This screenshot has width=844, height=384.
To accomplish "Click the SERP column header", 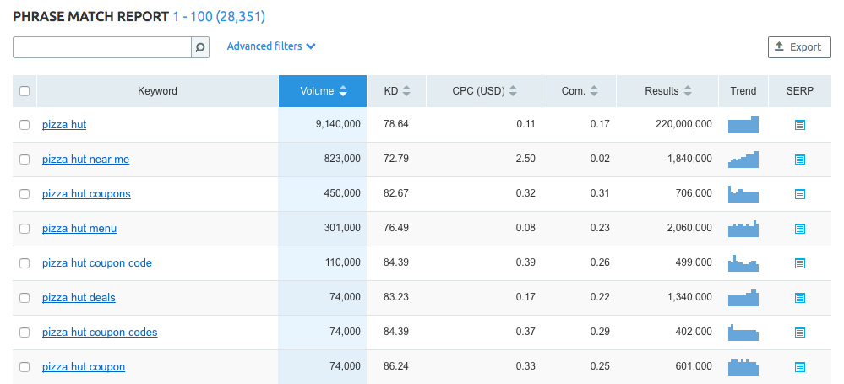I will point(800,91).
